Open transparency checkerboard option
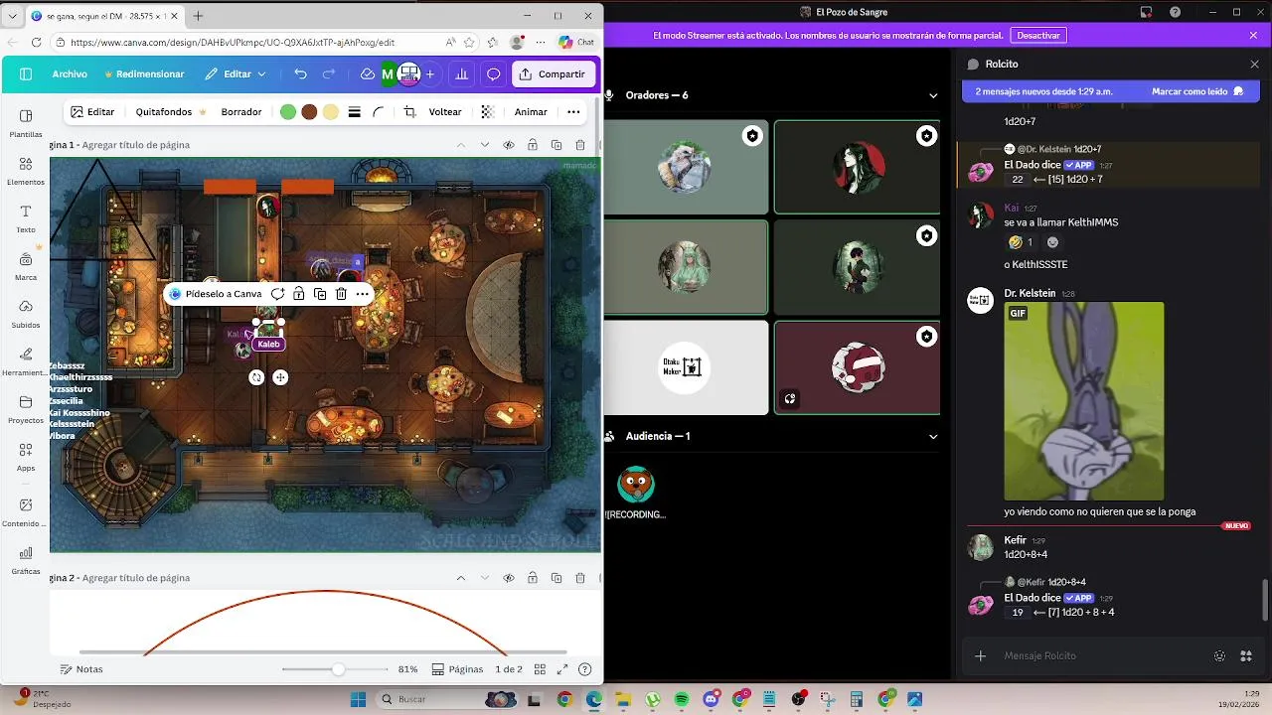This screenshot has height=715, width=1272. pyautogui.click(x=487, y=112)
